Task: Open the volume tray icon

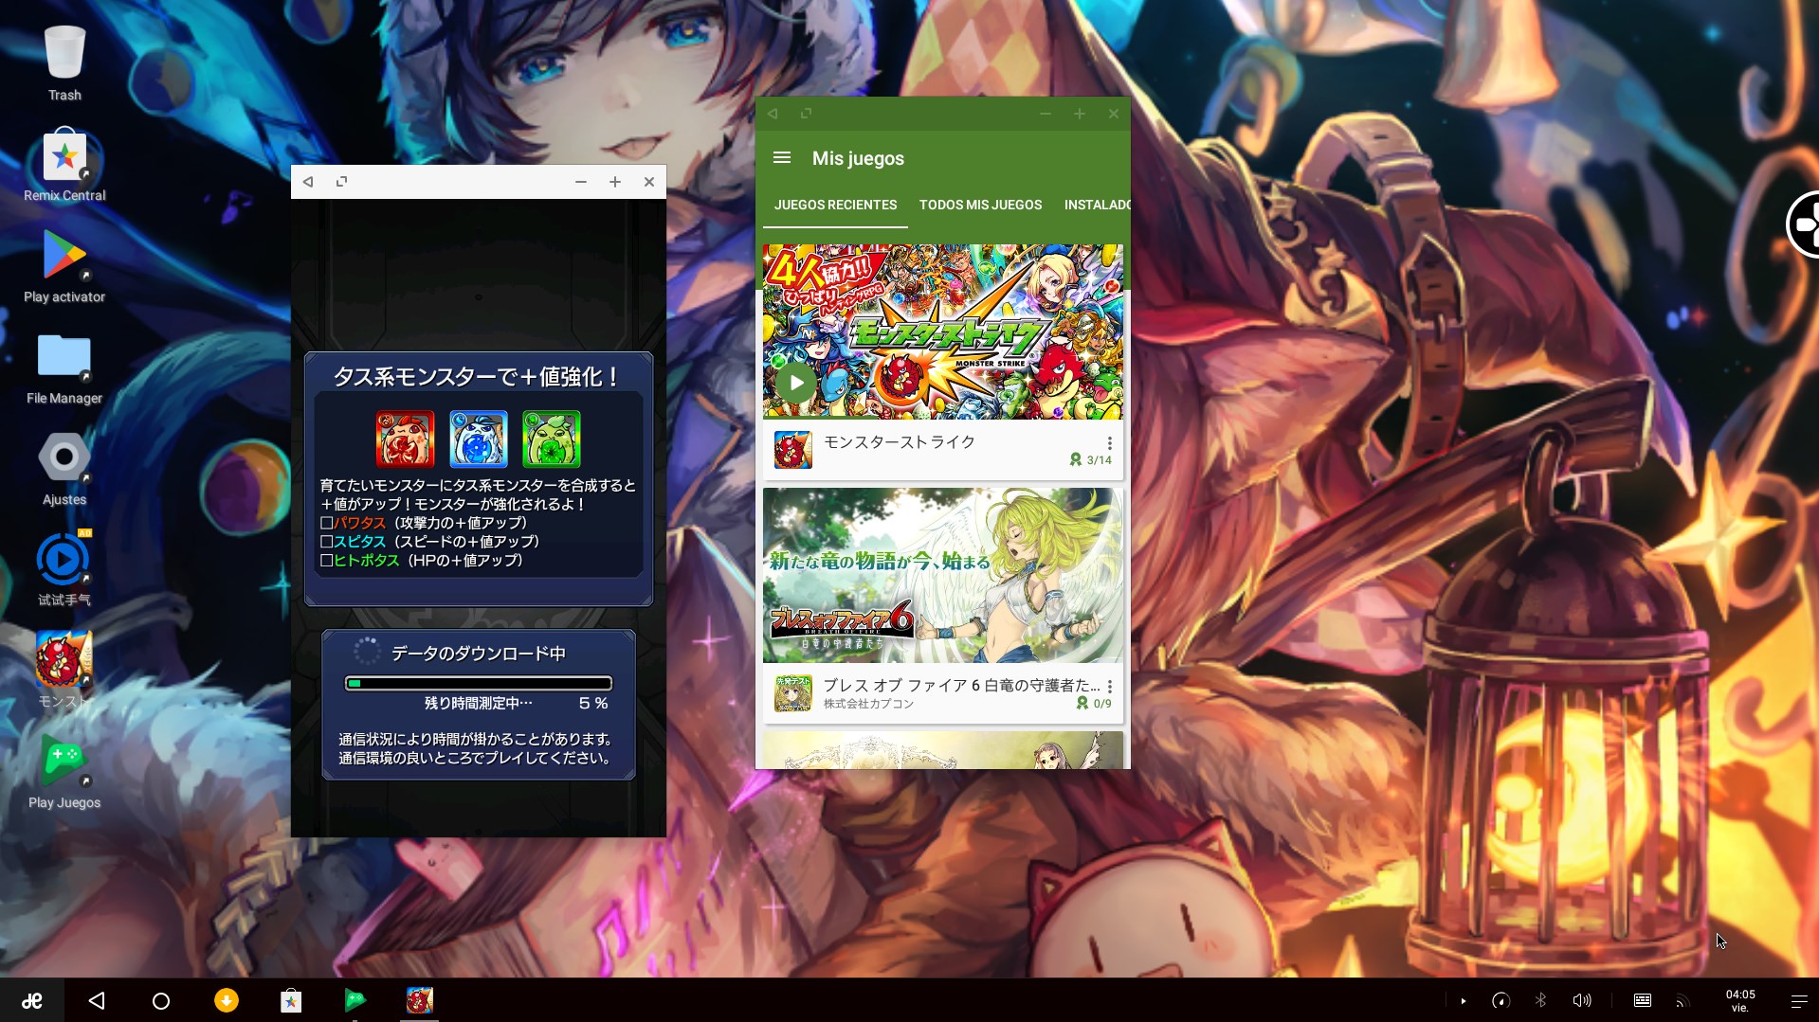Action: pyautogui.click(x=1581, y=1000)
